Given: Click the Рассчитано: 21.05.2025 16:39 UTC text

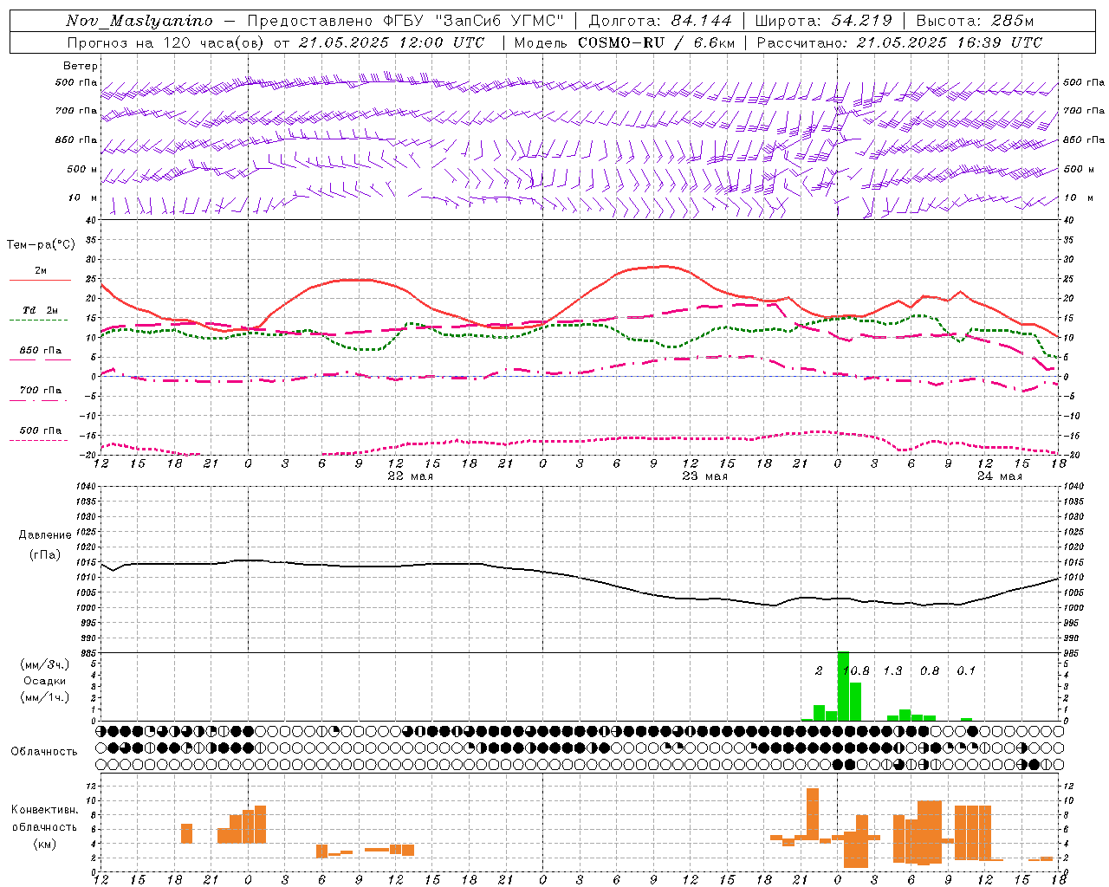Looking at the screenshot, I should coord(899,42).
